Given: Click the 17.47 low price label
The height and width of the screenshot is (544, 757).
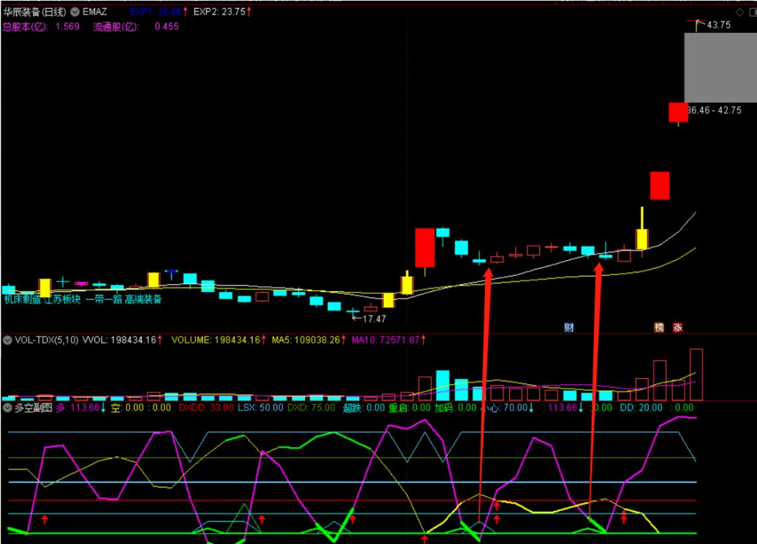Looking at the screenshot, I should pyautogui.click(x=374, y=319).
